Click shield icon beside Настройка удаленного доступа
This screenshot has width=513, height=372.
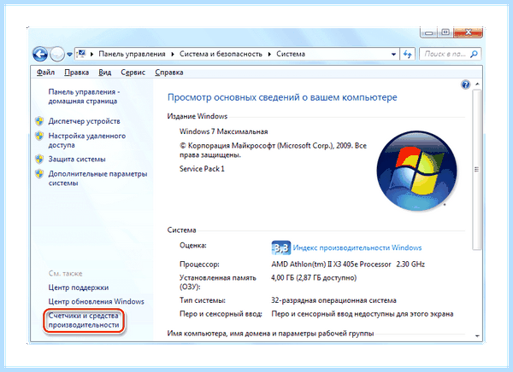tap(39, 136)
